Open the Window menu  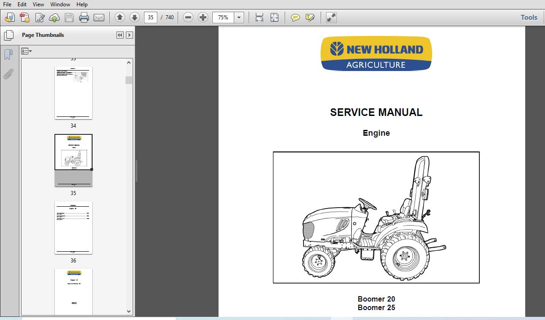coord(60,4)
